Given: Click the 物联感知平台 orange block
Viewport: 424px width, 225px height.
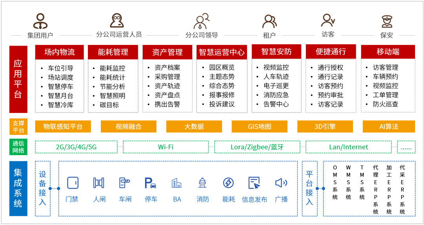Looking at the screenshot, I should pos(63,126).
